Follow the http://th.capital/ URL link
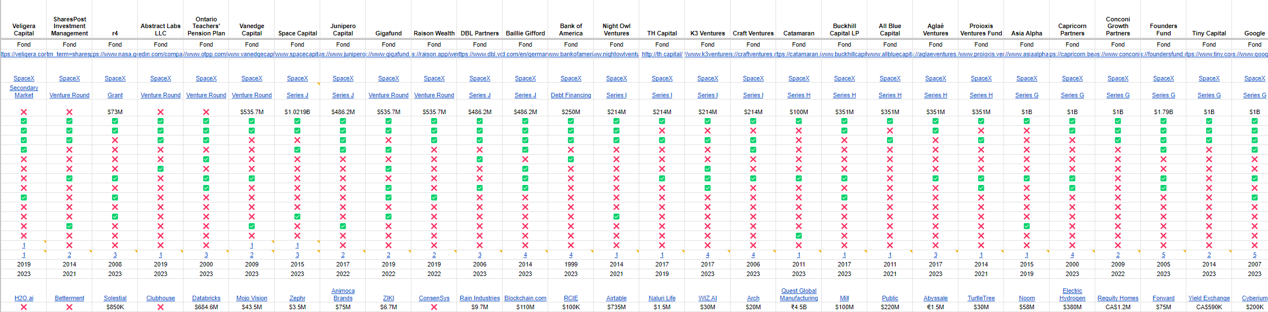 click(x=662, y=54)
